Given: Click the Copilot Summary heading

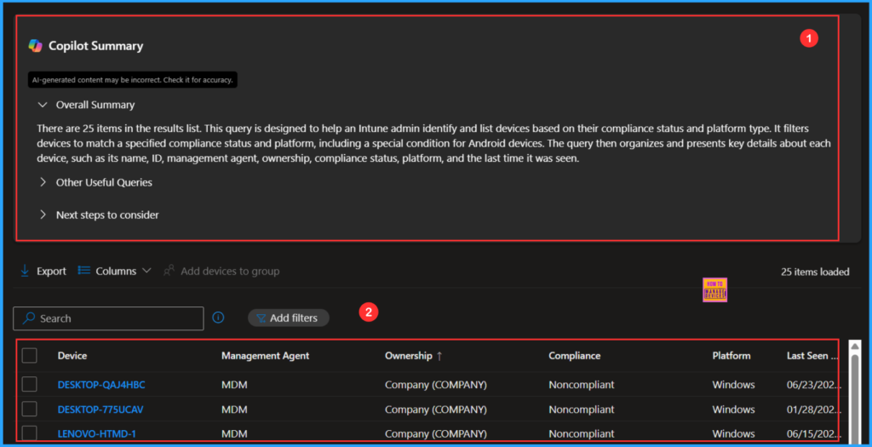Looking at the screenshot, I should 95,46.
